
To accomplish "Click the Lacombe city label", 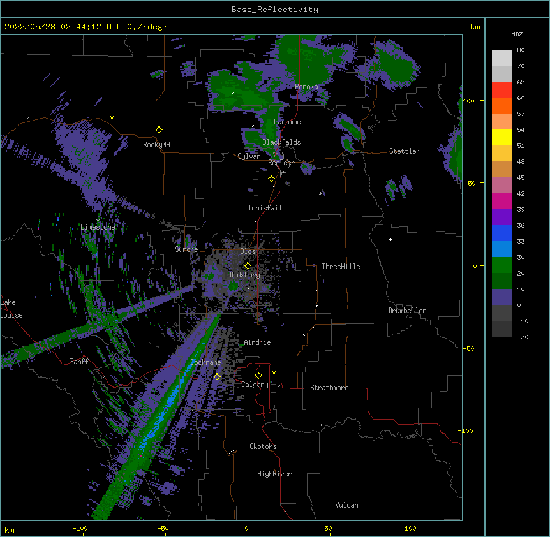I will tap(287, 122).
